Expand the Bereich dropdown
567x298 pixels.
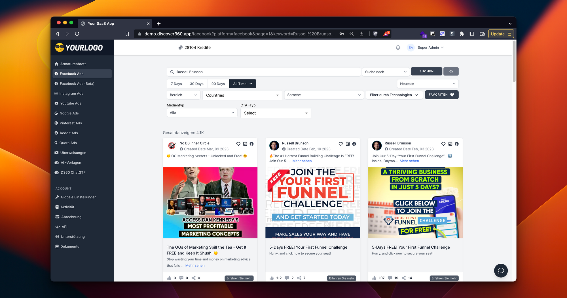coord(183,95)
